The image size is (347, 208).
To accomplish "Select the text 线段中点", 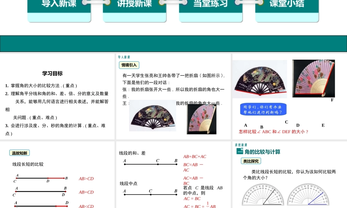I will pyautogui.click(x=129, y=183).
